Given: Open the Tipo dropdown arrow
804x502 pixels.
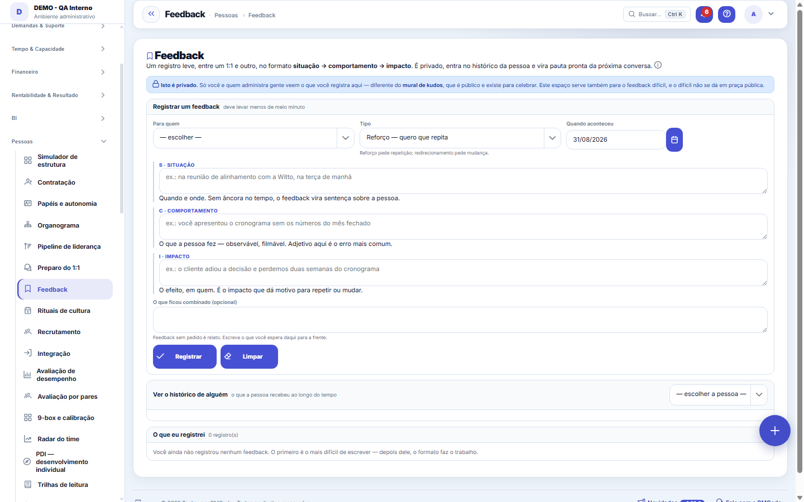Looking at the screenshot, I should pyautogui.click(x=552, y=138).
